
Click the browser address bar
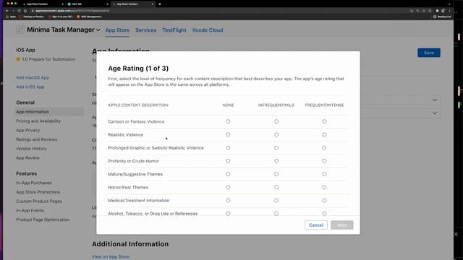pos(218,11)
